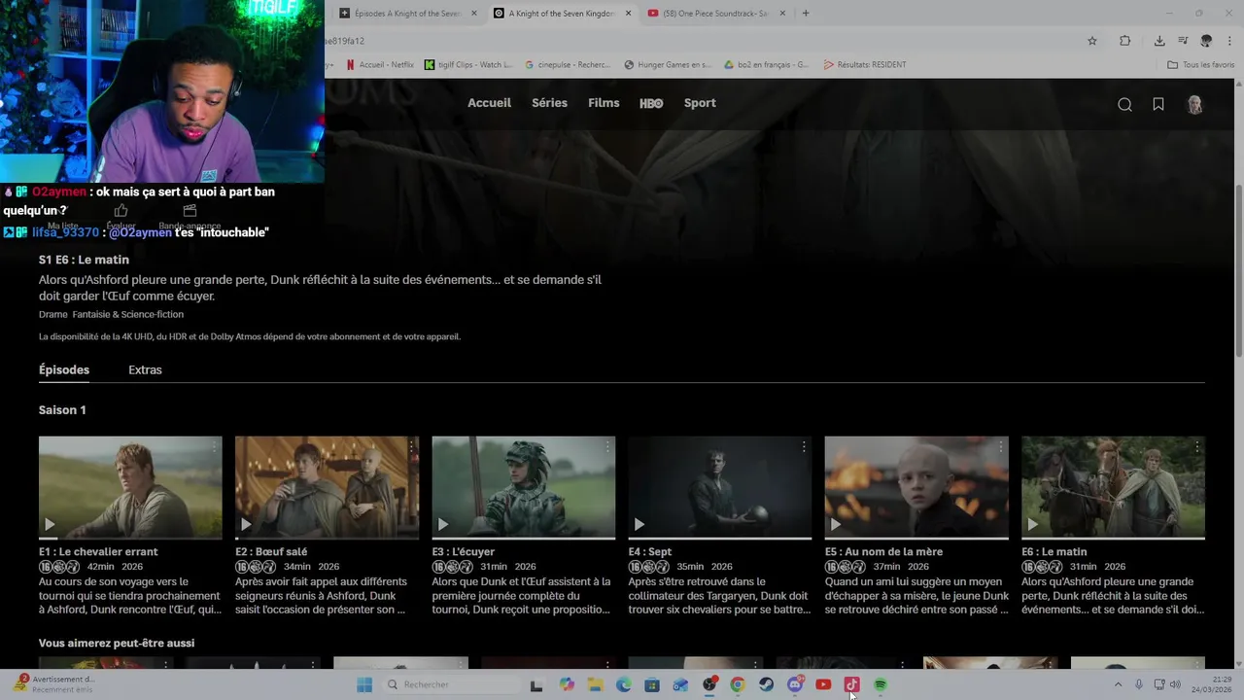Open options menu on E3 L'écuyer card

(607, 446)
